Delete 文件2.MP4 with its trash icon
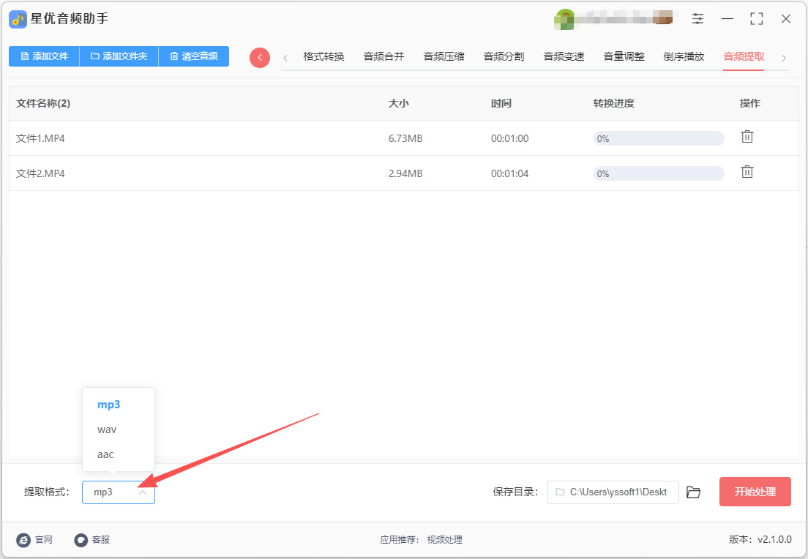Screen dimensions: 808x559 coord(747,171)
